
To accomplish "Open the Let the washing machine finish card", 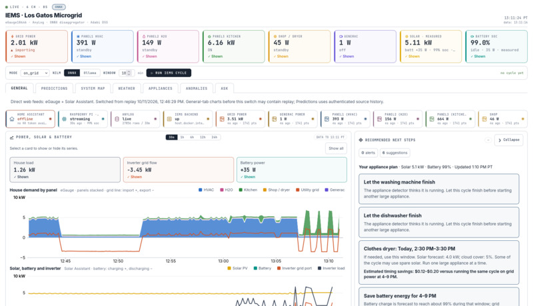I will (438, 189).
